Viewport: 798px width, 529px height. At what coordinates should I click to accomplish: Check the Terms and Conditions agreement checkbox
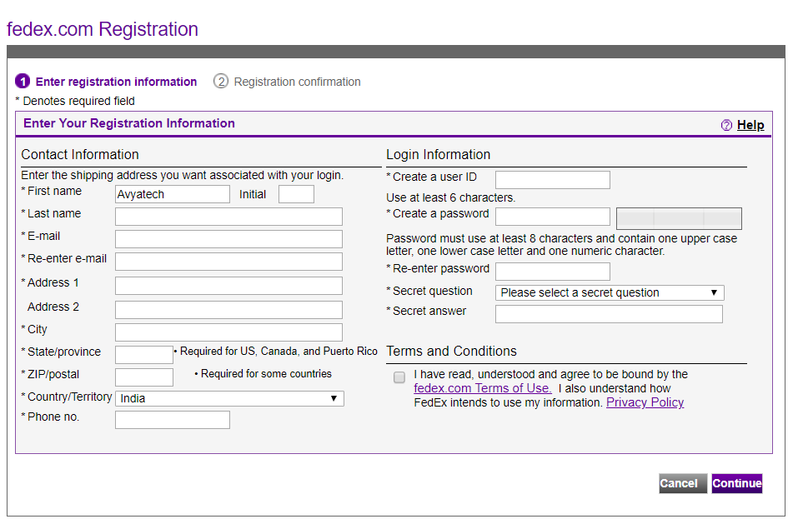[399, 377]
